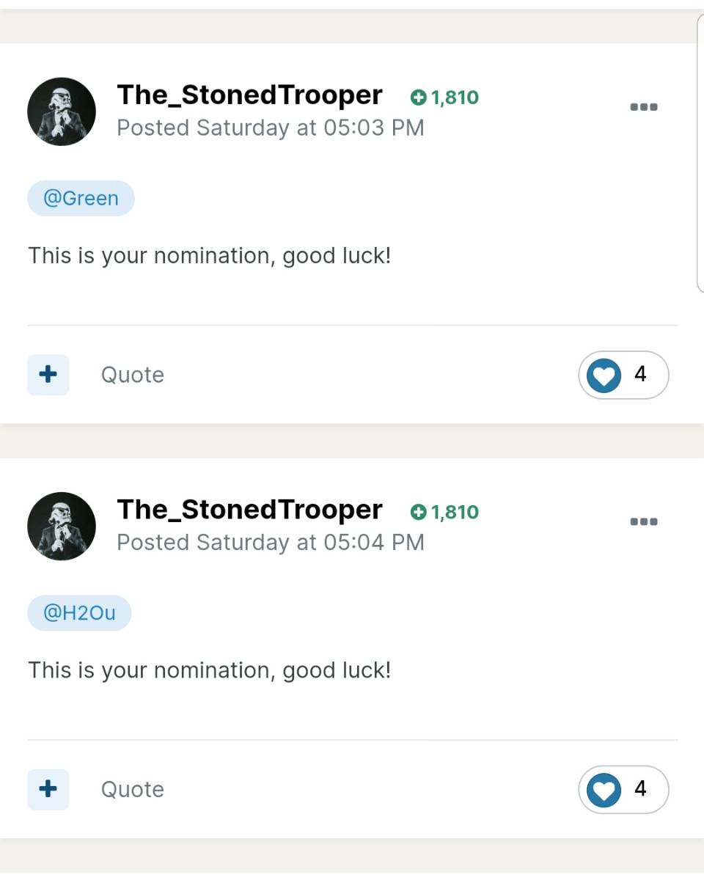The height and width of the screenshot is (880, 704).
Task: Click the heart reaction on the @H2Ou post
Action: tap(604, 790)
